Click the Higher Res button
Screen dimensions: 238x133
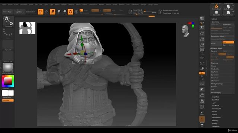click(228, 24)
